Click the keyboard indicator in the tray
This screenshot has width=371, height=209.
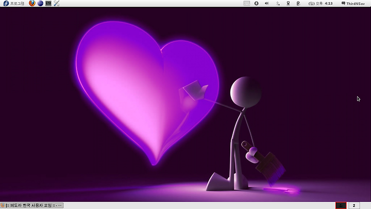246,3
